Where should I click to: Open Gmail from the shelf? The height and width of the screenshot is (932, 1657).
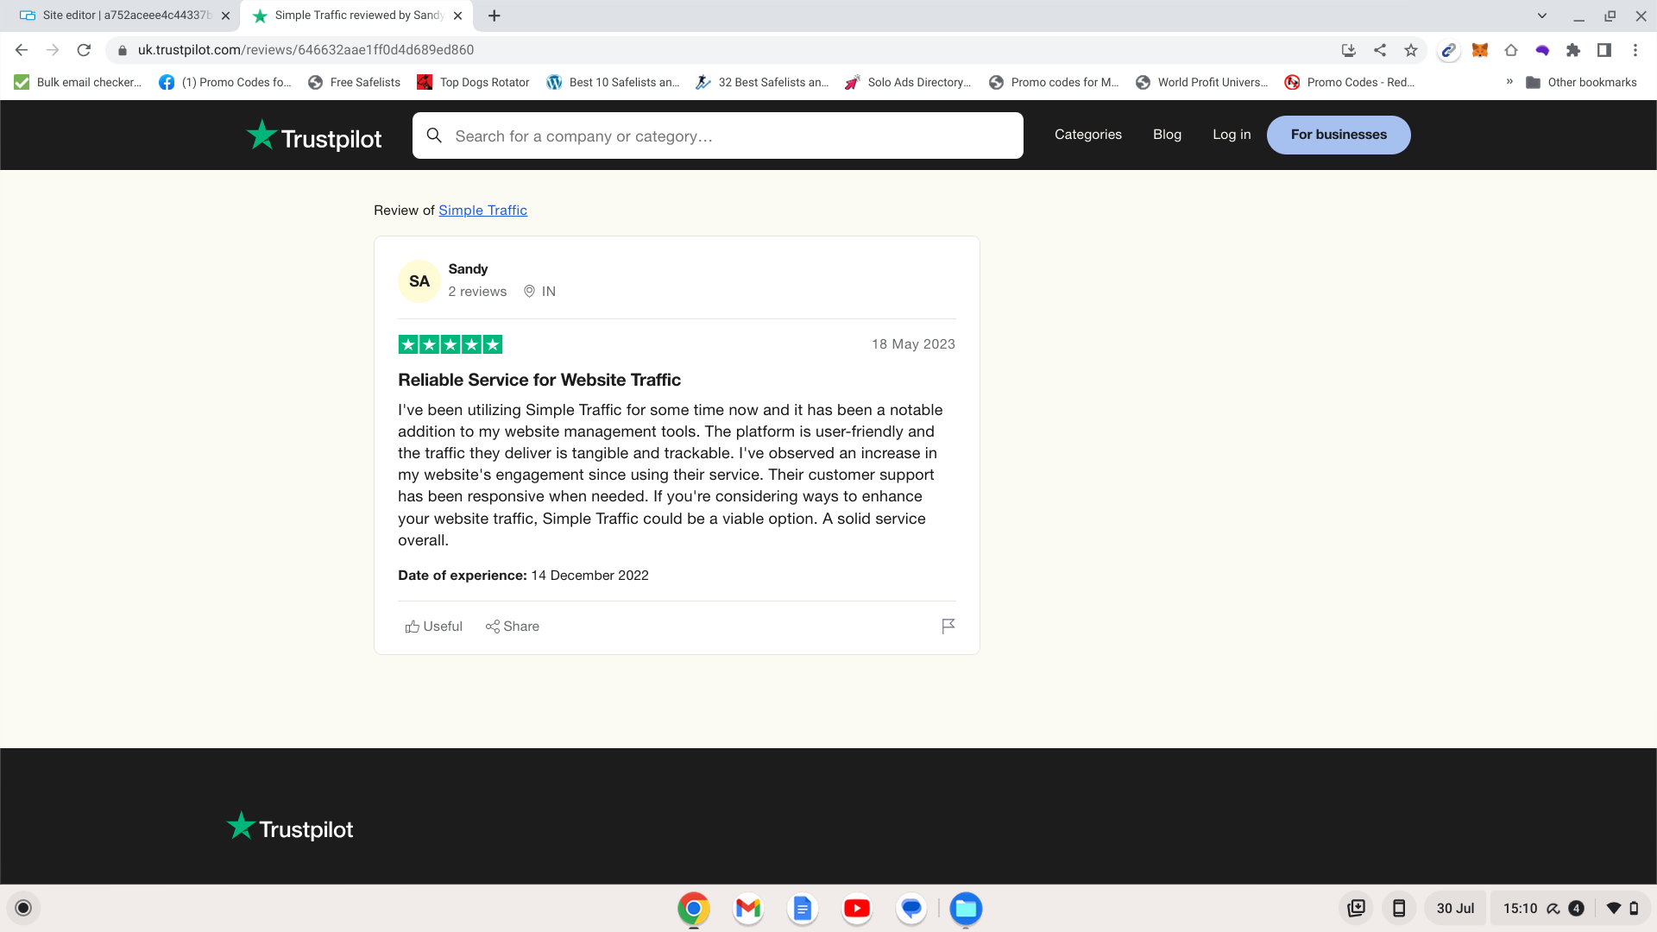click(748, 908)
